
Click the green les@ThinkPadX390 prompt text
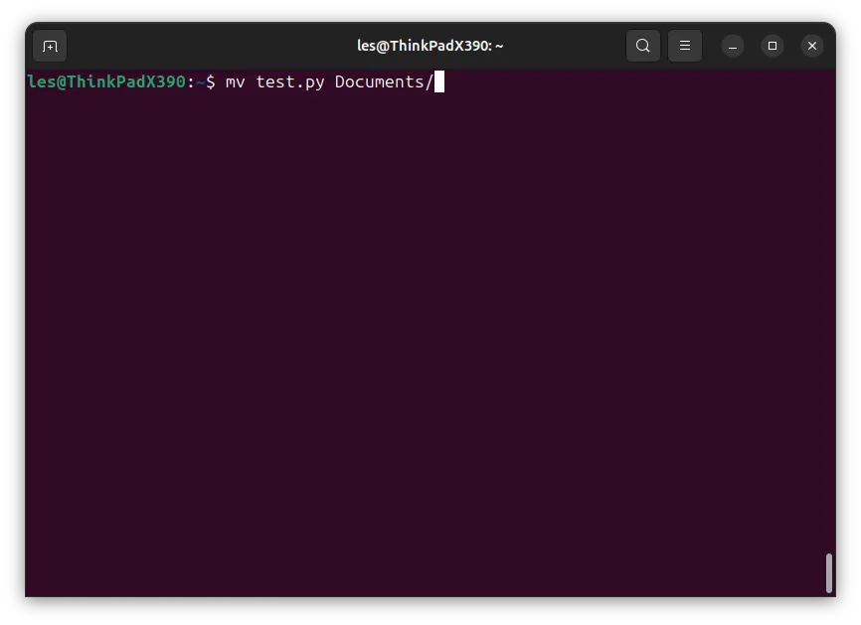pyautogui.click(x=106, y=81)
